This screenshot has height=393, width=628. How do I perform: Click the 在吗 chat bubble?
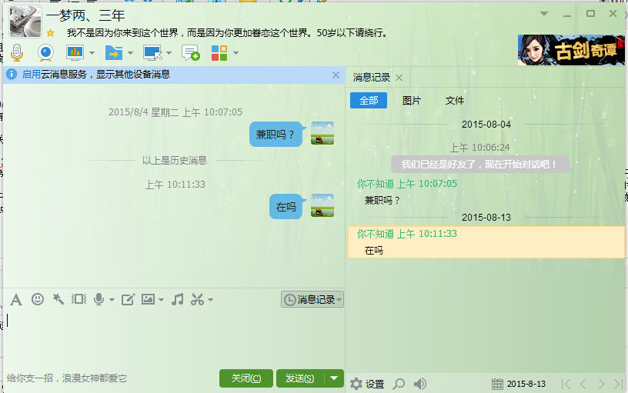[286, 207]
